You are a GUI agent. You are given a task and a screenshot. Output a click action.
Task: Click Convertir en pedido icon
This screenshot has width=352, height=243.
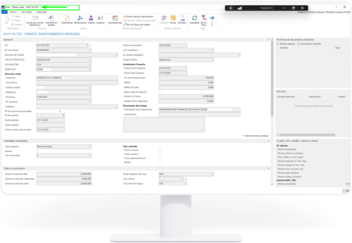click(x=51, y=19)
